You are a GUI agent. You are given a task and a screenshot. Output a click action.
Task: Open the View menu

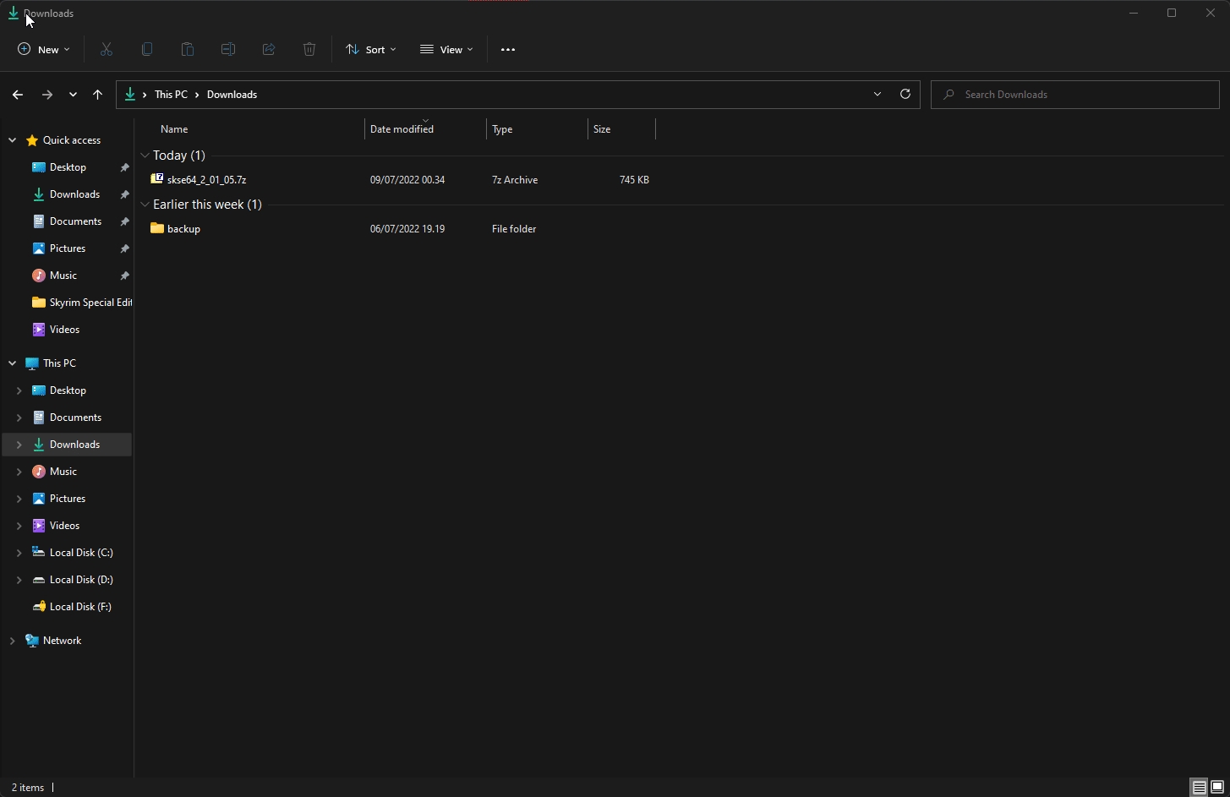point(446,50)
